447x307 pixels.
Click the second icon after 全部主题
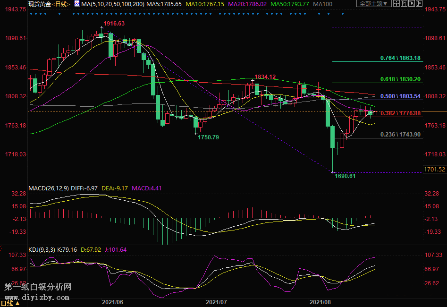point(404,4)
